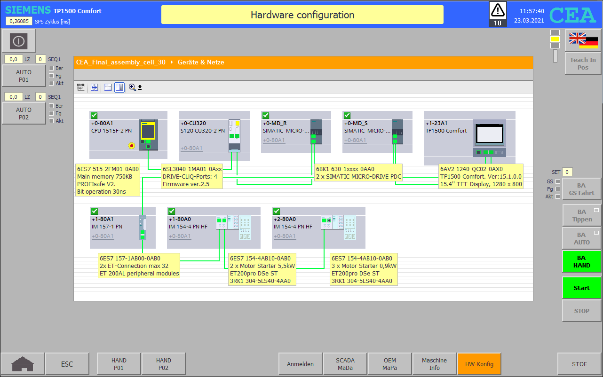Toggle the checkbox on +0-MD_S device
Viewport: 603px width, 377px height.
coord(347,116)
